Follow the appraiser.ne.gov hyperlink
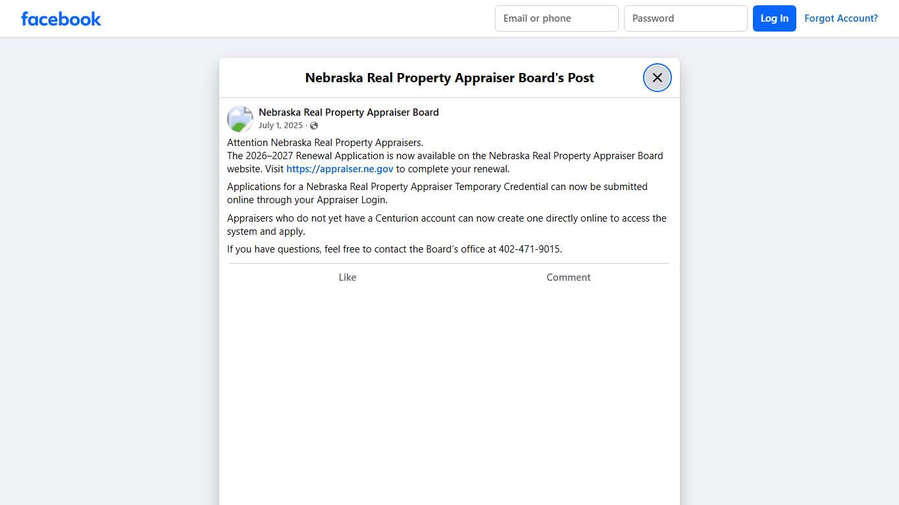899x505 pixels. pyautogui.click(x=340, y=168)
